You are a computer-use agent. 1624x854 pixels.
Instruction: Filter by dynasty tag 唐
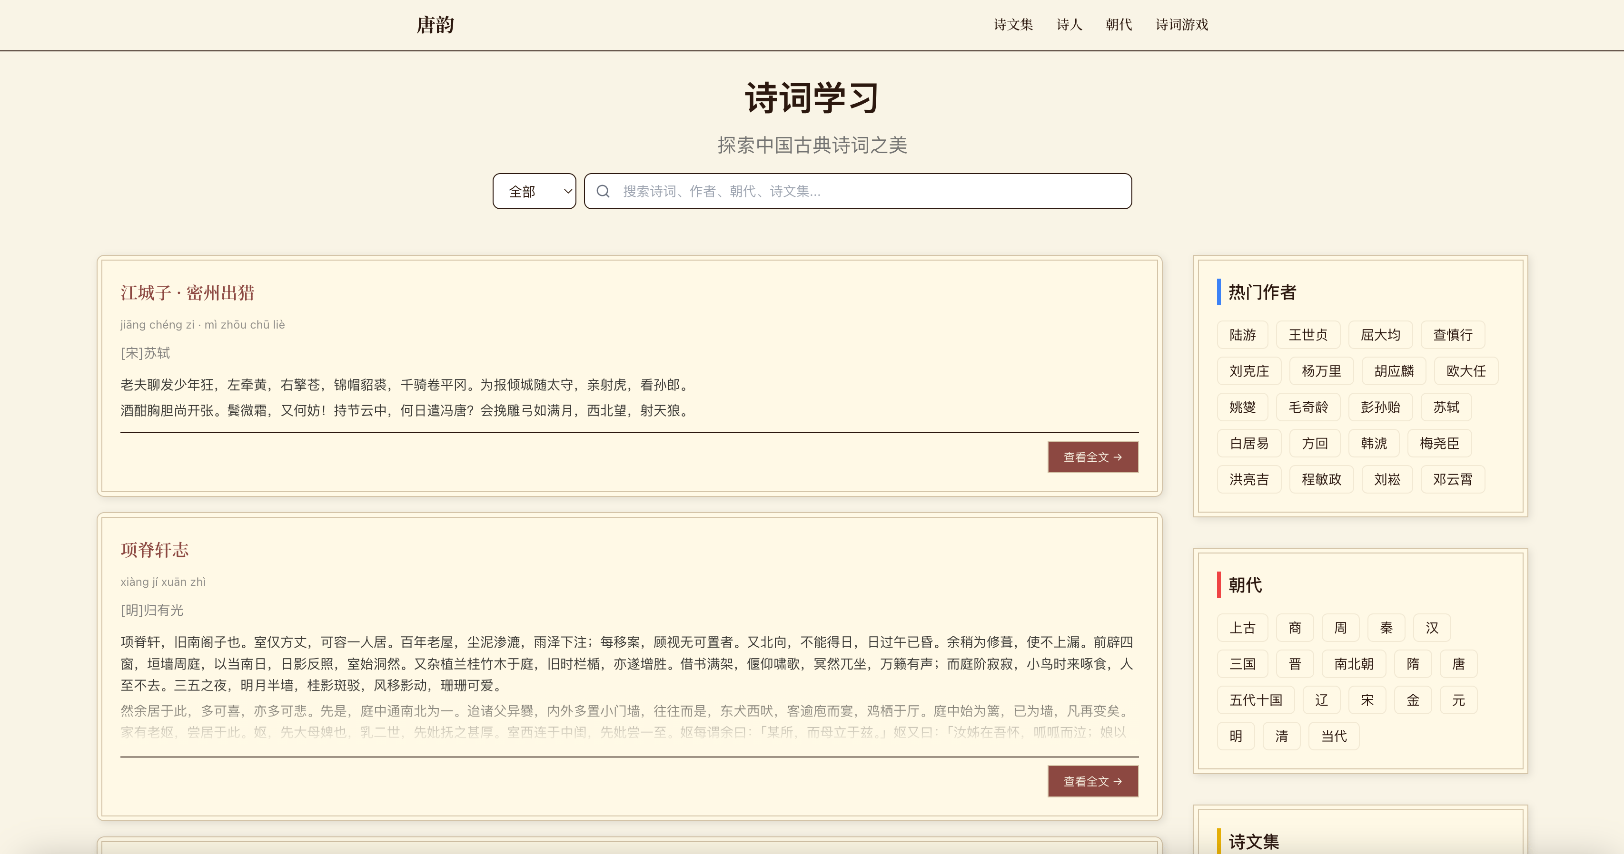(1459, 664)
